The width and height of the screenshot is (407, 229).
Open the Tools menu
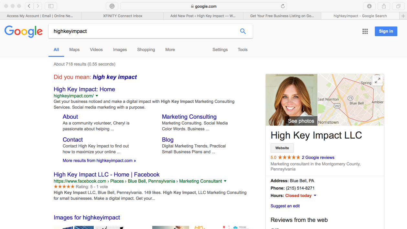click(242, 50)
